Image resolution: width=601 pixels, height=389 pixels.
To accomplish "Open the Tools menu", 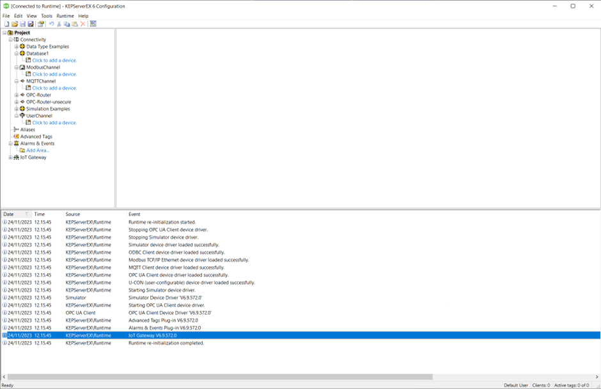I will point(47,16).
